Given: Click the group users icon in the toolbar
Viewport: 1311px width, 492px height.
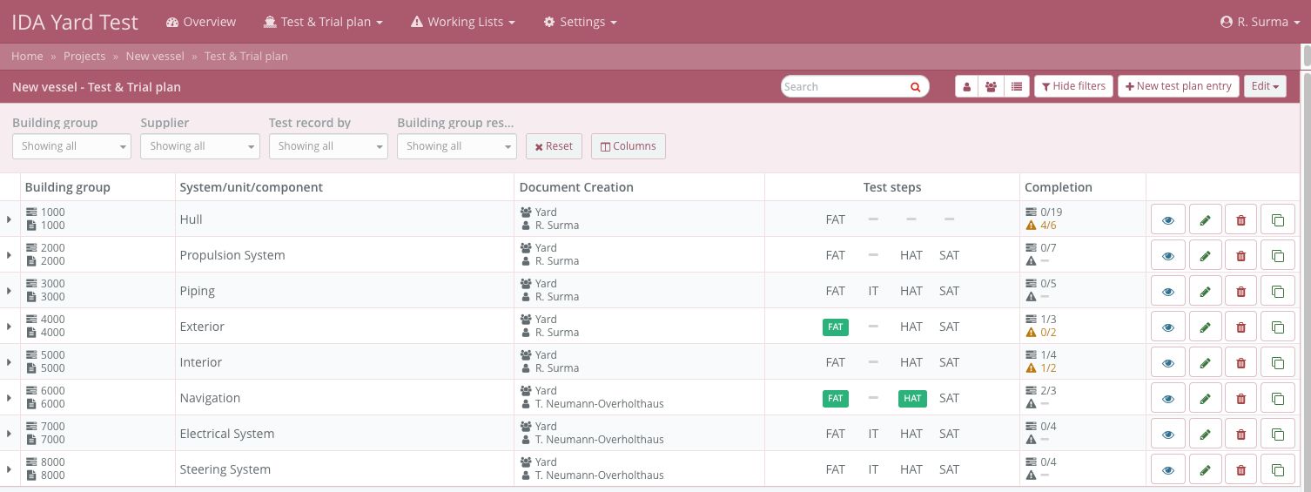Looking at the screenshot, I should [992, 86].
